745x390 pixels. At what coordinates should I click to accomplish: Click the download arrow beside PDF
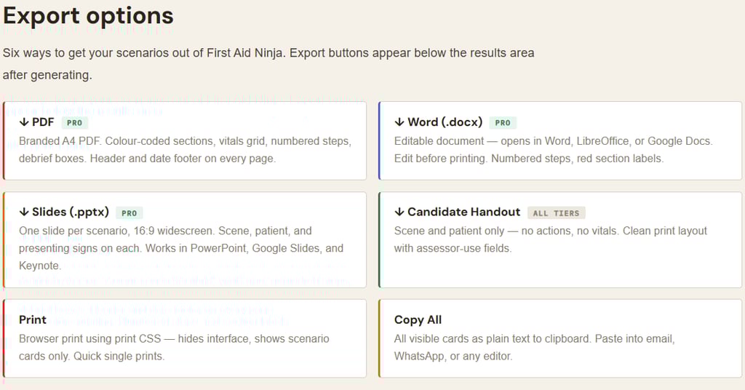pyautogui.click(x=24, y=122)
